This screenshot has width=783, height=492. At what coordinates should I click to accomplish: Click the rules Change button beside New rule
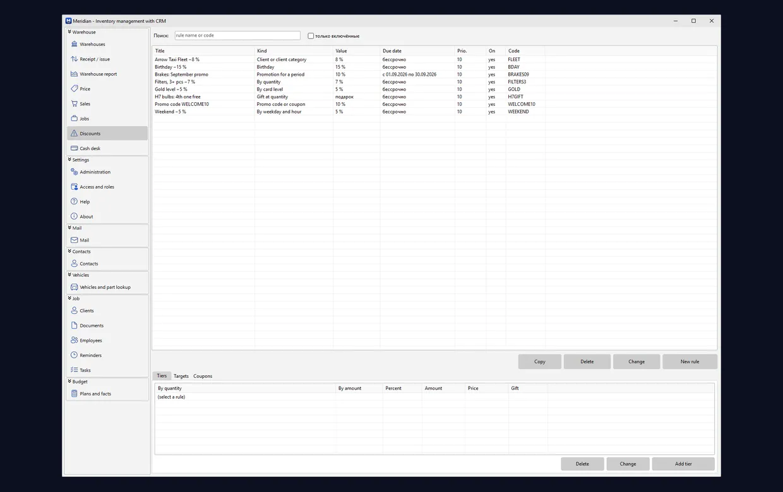637,361
